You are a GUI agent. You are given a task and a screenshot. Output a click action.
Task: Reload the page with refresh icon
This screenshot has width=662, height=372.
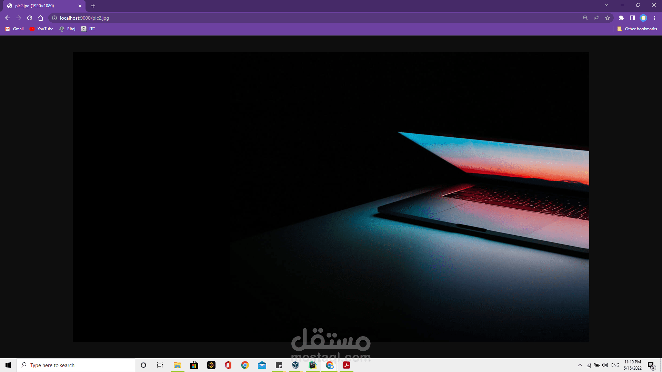coord(30,18)
